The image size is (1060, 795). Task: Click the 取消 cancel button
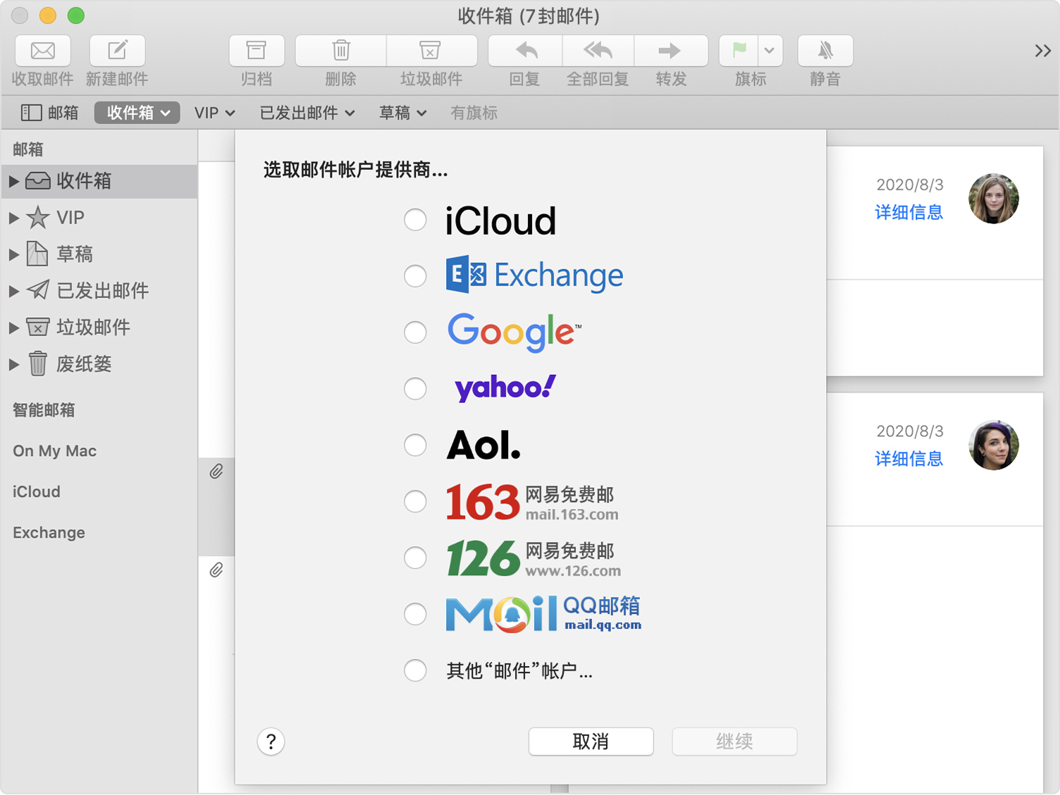coord(591,741)
